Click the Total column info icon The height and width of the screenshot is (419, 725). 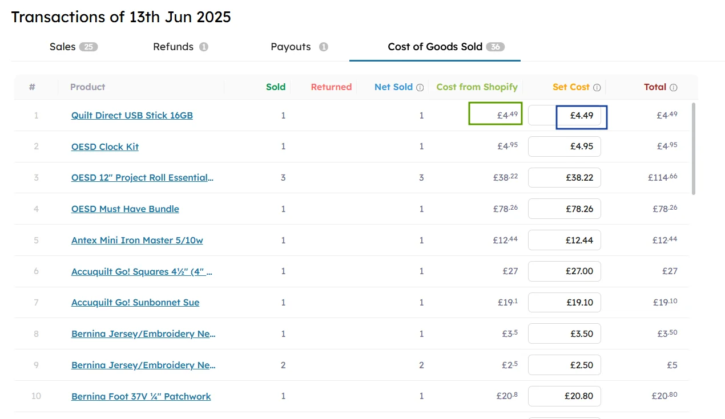coord(674,87)
